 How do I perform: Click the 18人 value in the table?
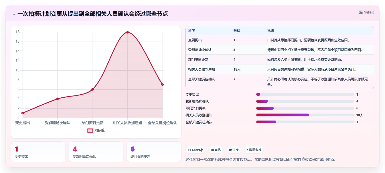point(237,69)
